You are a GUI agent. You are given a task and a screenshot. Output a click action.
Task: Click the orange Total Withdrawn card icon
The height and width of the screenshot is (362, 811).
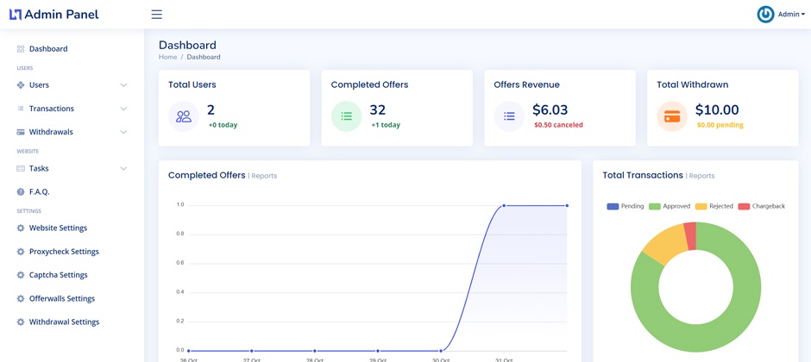[x=672, y=116]
